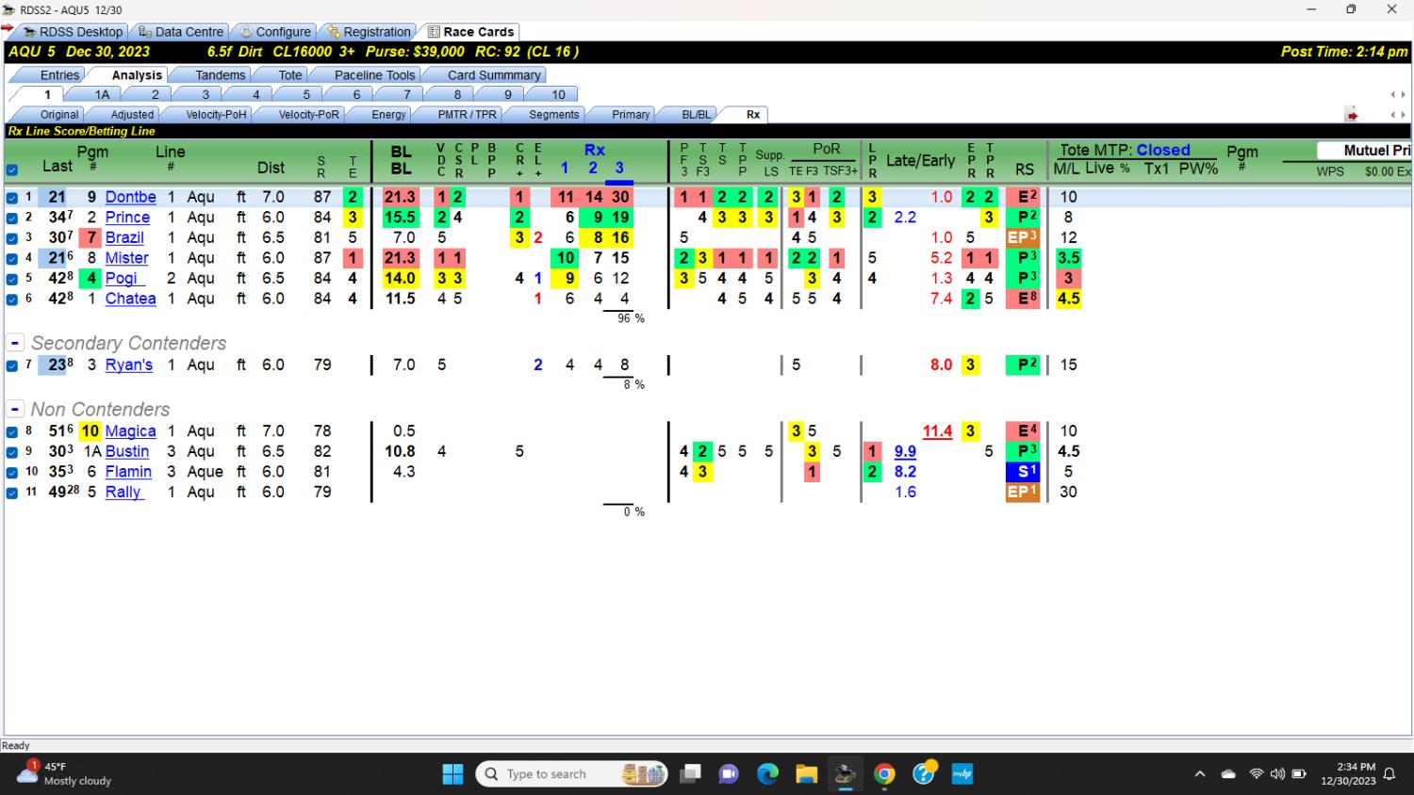Click the volume speaker icon
Viewport: 1414px width, 795px height.
point(1277,774)
